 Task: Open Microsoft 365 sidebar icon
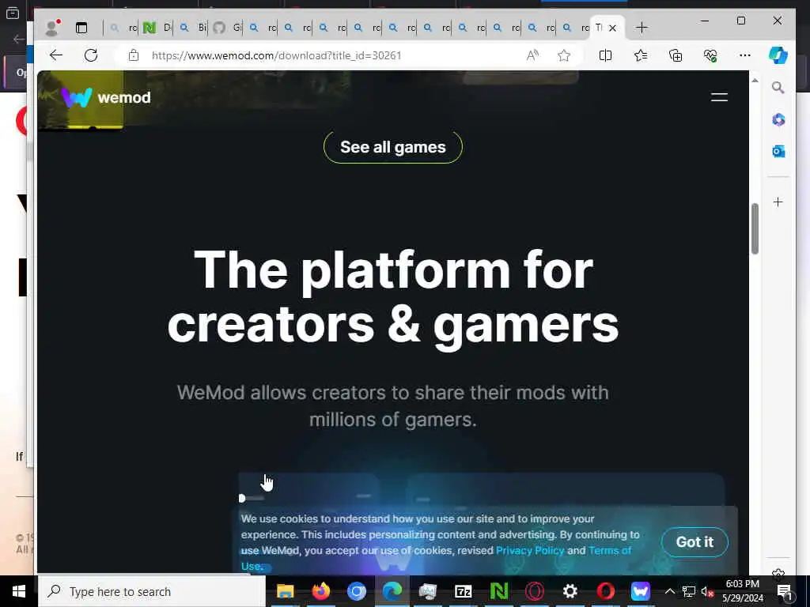point(778,120)
